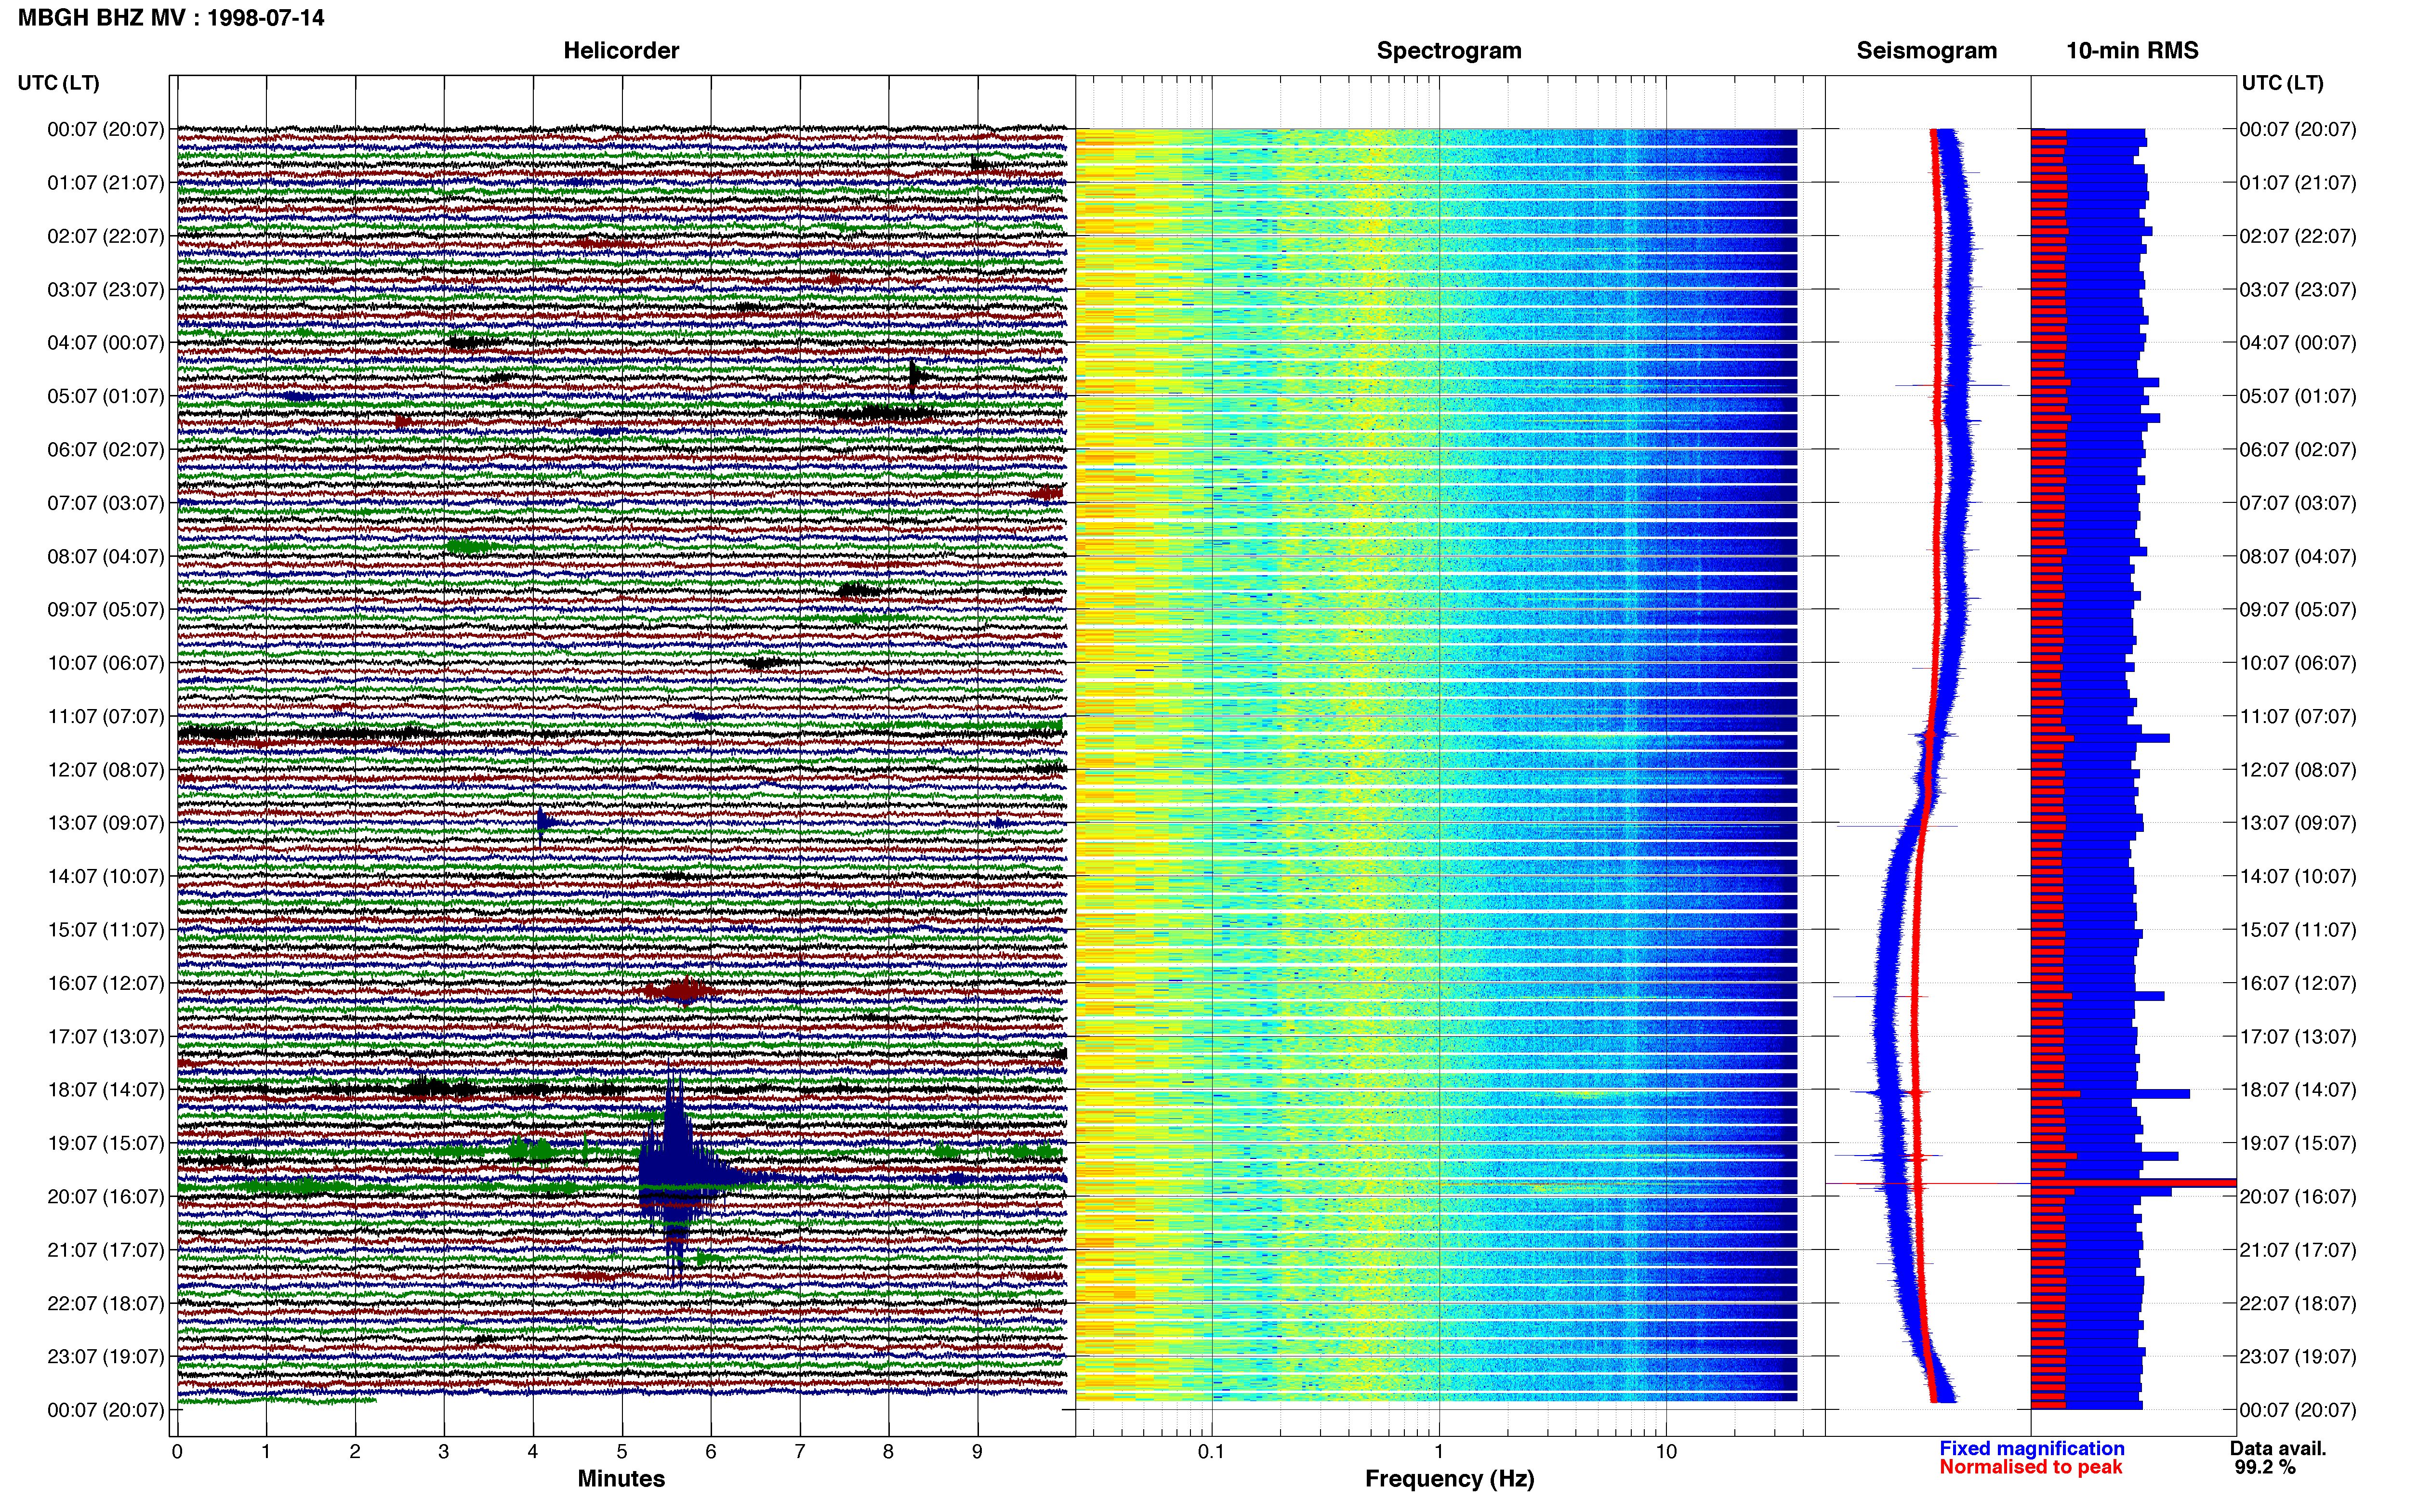Click the left 'UTC (LT)' axis label
2418x1512 pixels.
[x=58, y=83]
